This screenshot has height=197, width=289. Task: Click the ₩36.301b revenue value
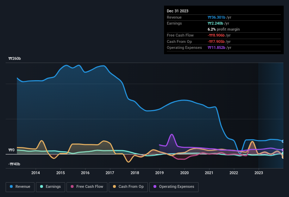coord(216,17)
